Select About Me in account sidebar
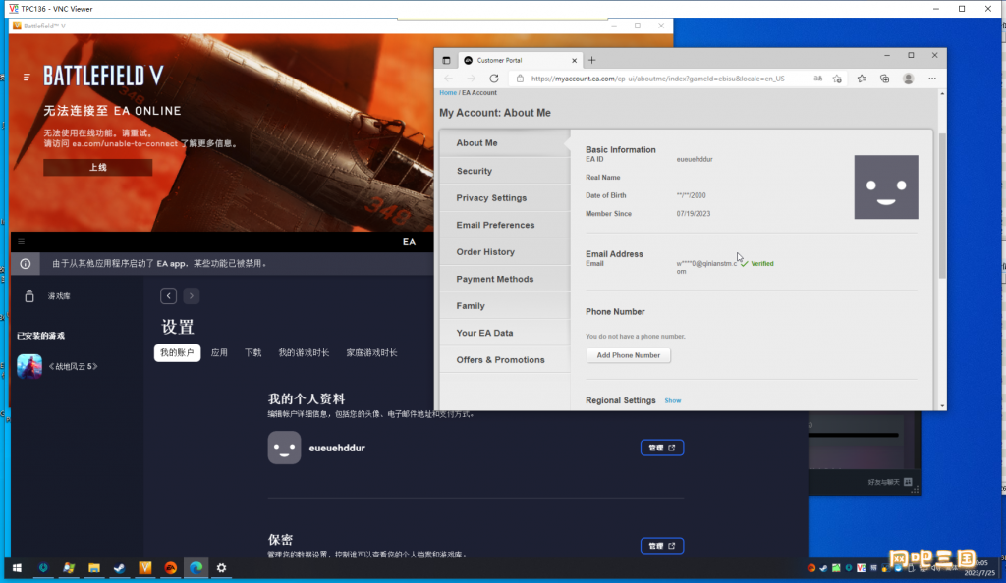The width and height of the screenshot is (1006, 583). tap(505, 143)
